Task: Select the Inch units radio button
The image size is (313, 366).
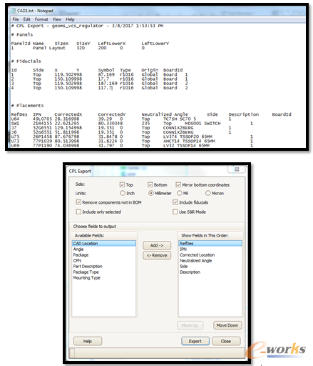Action: [x=123, y=193]
